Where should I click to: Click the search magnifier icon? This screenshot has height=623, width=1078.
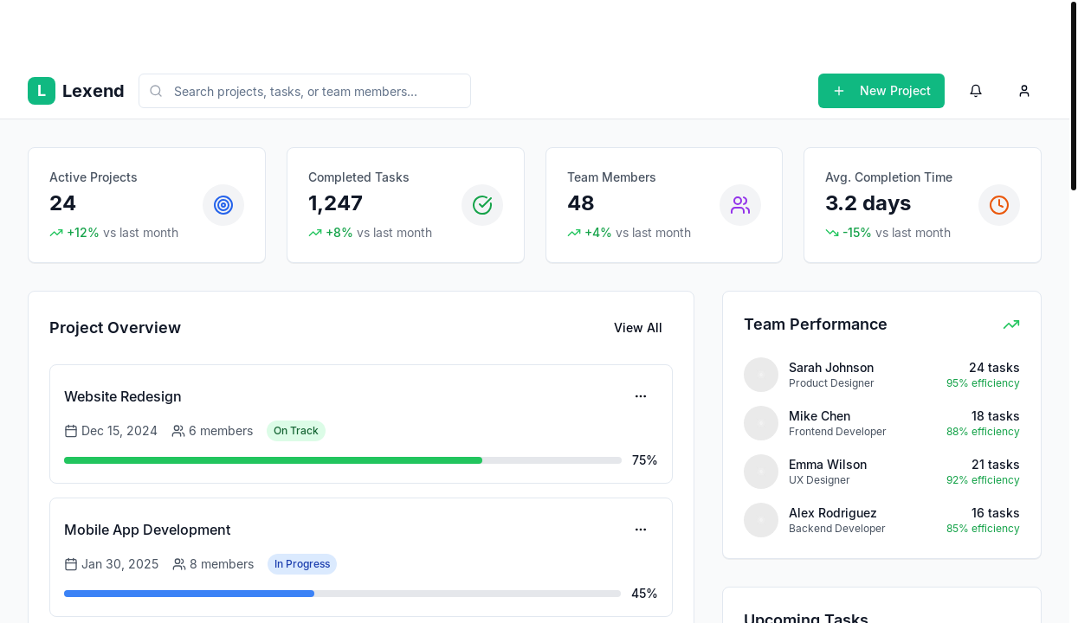point(156,91)
